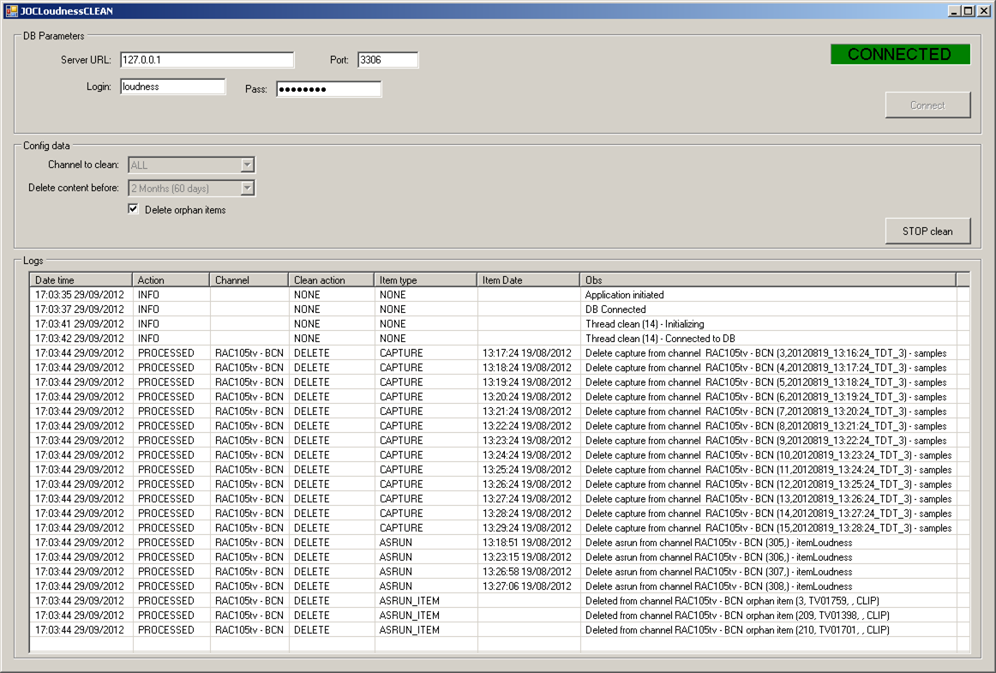Focus the Port input field
Image resolution: width=996 pixels, height=673 pixels.
(387, 60)
